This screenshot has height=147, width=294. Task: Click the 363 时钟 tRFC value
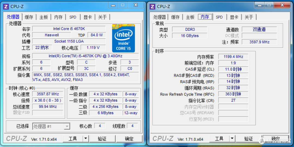233,94
